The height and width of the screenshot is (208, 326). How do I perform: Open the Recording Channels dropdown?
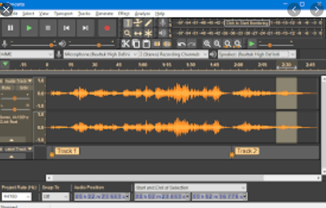pos(173,55)
